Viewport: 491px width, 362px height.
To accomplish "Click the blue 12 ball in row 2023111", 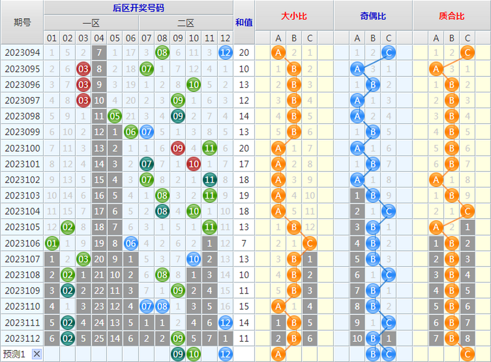I will [x=225, y=323].
